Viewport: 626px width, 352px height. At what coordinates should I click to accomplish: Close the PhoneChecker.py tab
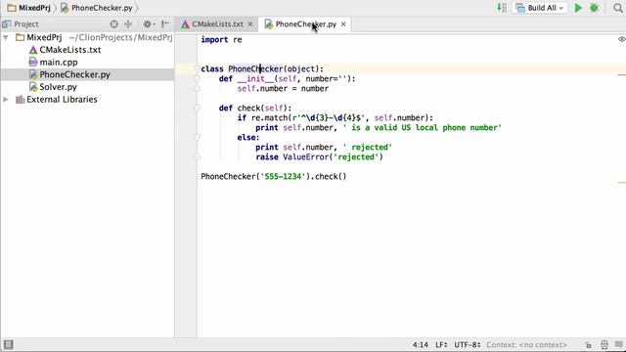(x=343, y=24)
